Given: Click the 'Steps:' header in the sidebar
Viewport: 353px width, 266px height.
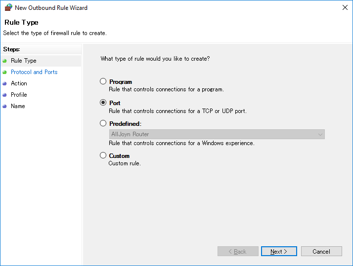Looking at the screenshot, I should [x=11, y=49].
